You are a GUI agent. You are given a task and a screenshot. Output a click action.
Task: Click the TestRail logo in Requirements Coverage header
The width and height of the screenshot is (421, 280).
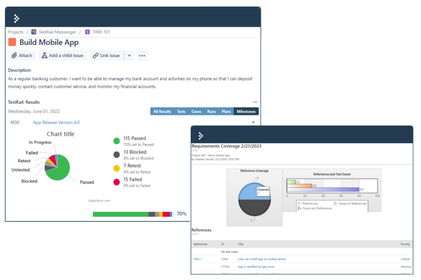click(x=201, y=136)
